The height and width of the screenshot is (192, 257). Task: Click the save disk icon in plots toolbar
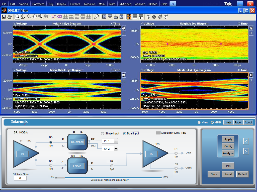[x=4, y=17]
